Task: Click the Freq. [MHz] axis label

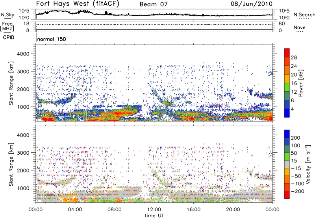Action: pyautogui.click(x=7, y=27)
